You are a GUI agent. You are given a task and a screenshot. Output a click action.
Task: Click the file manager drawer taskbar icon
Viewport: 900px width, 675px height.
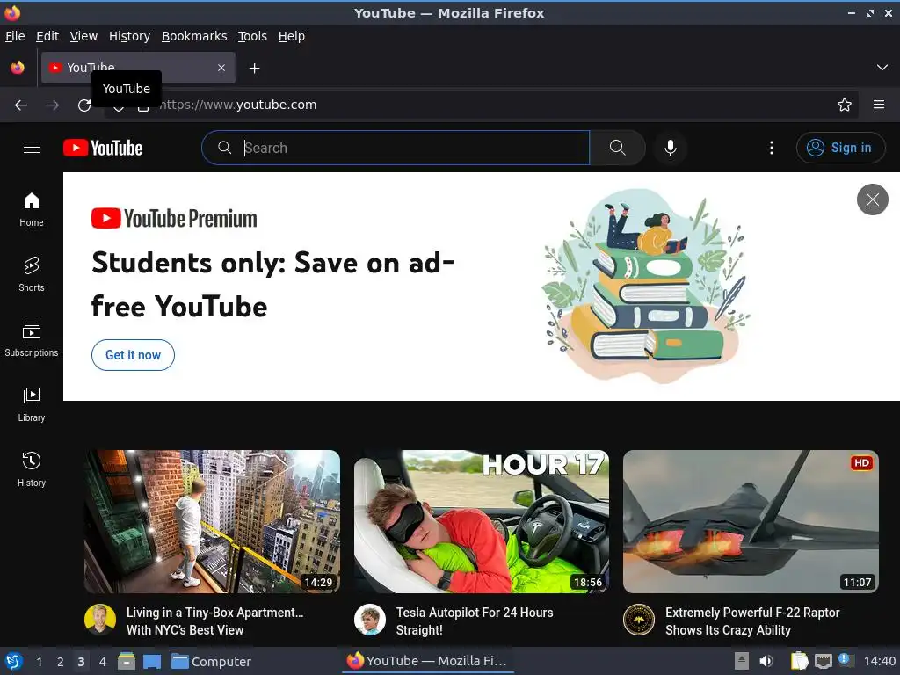tap(127, 661)
